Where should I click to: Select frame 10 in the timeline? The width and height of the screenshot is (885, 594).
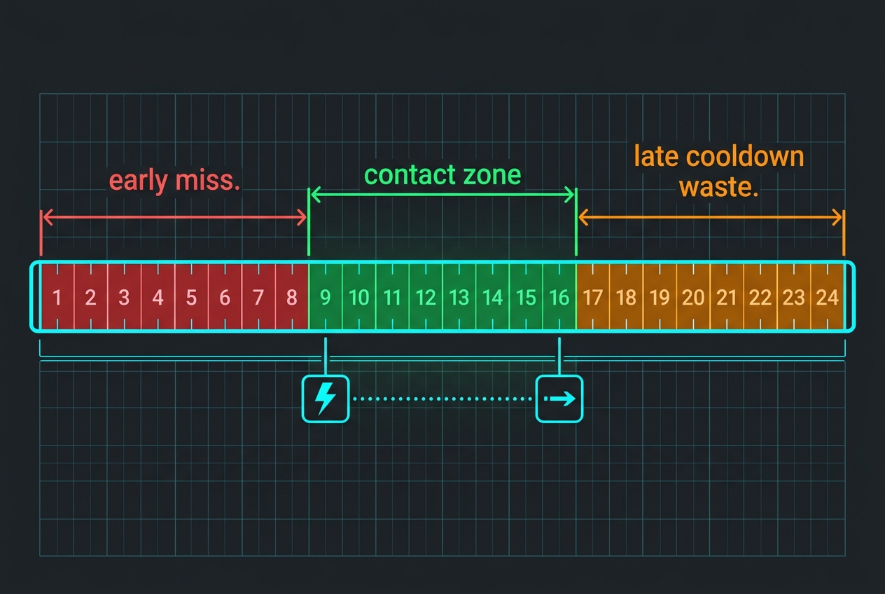click(359, 297)
